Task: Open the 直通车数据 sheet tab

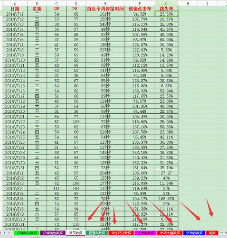Action: pos(97,233)
